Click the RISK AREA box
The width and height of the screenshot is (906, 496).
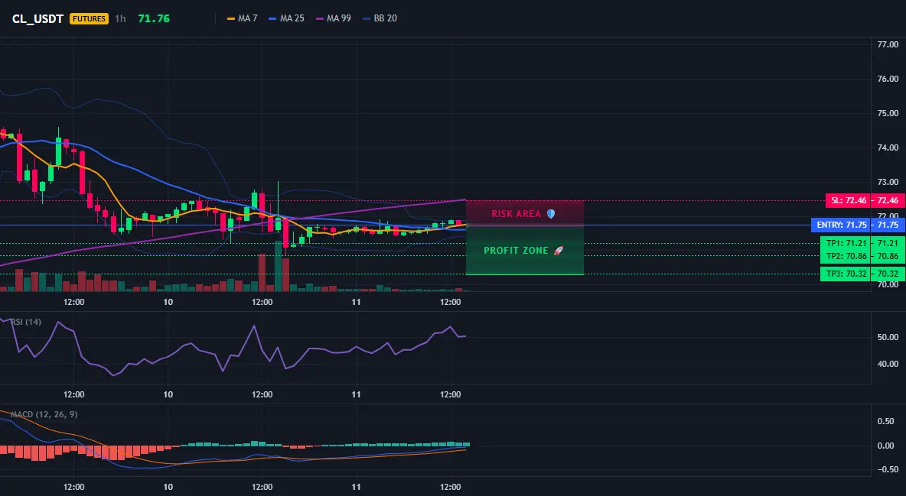click(525, 213)
